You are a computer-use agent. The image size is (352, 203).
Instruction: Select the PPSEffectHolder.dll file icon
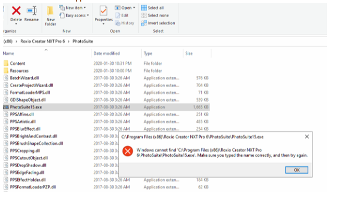click(x=6, y=180)
